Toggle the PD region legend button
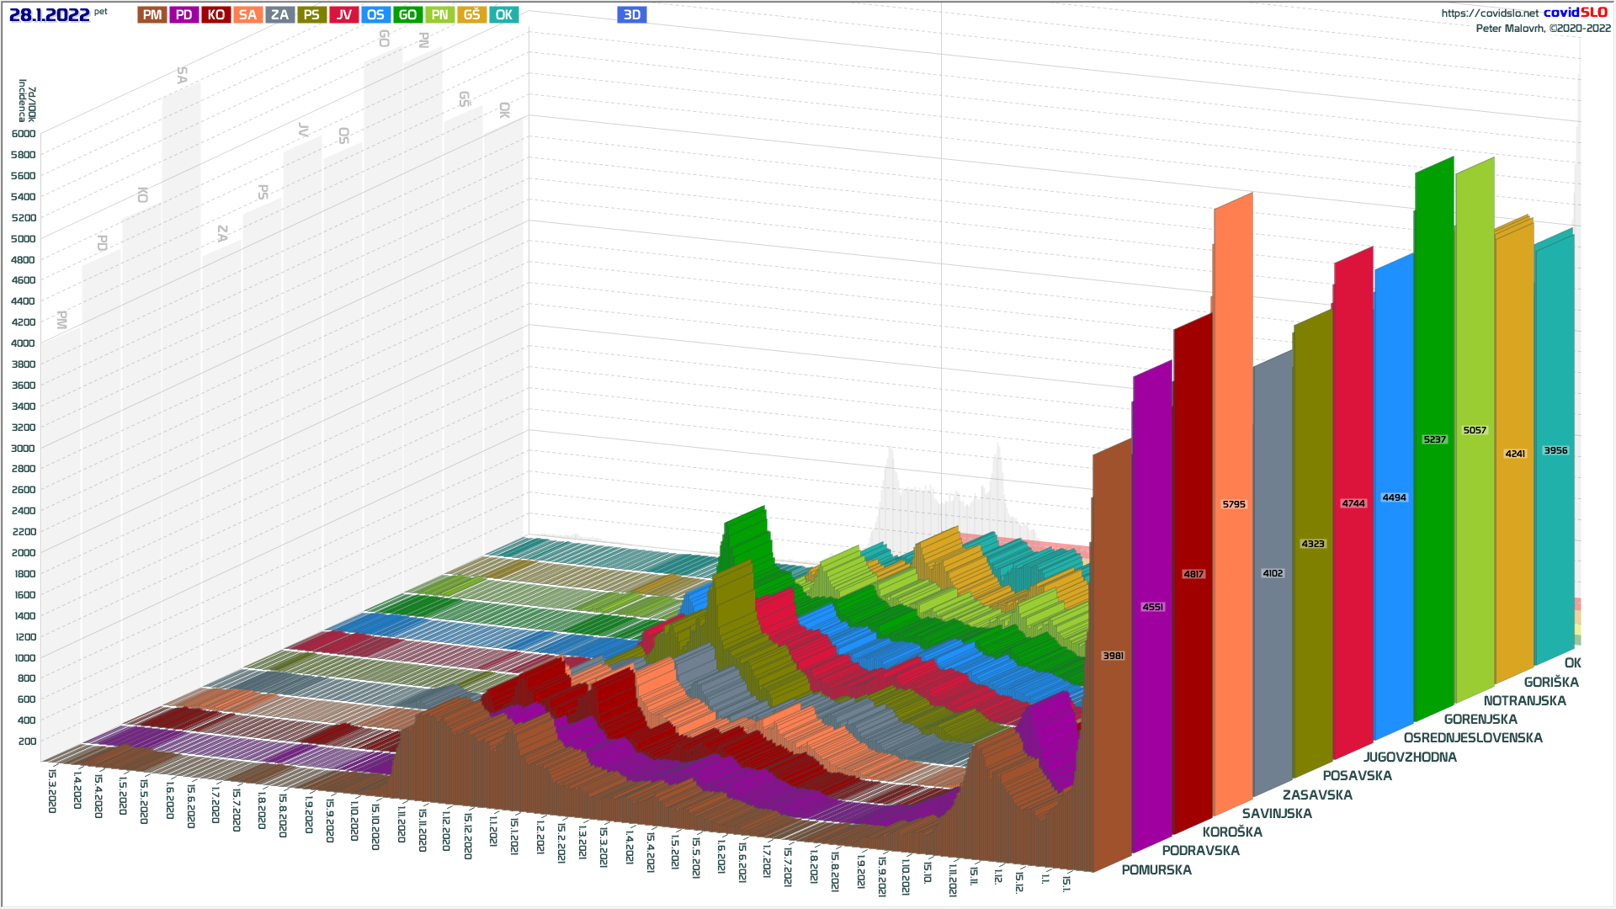Screen dimensions: 1616x909 184,15
